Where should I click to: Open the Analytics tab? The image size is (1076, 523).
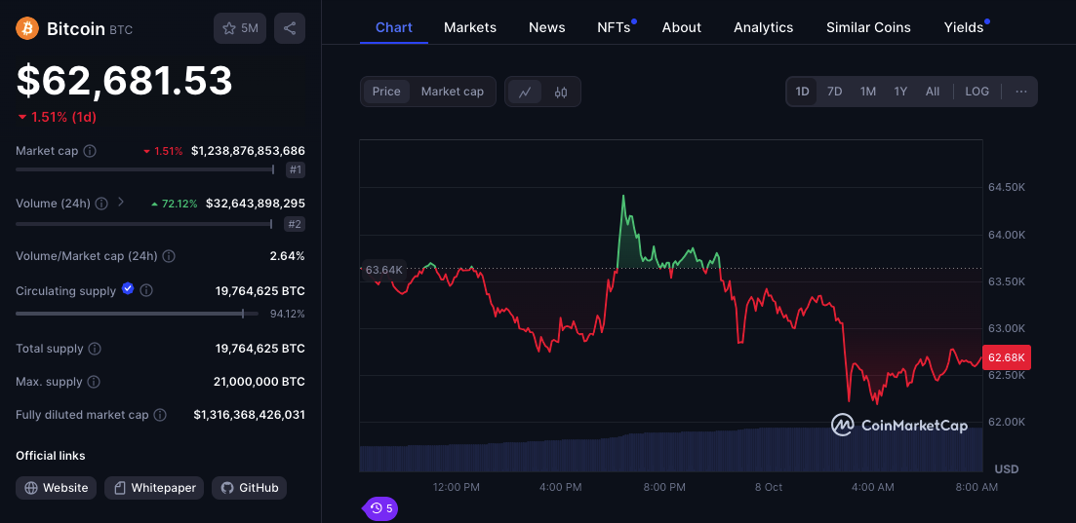point(763,27)
